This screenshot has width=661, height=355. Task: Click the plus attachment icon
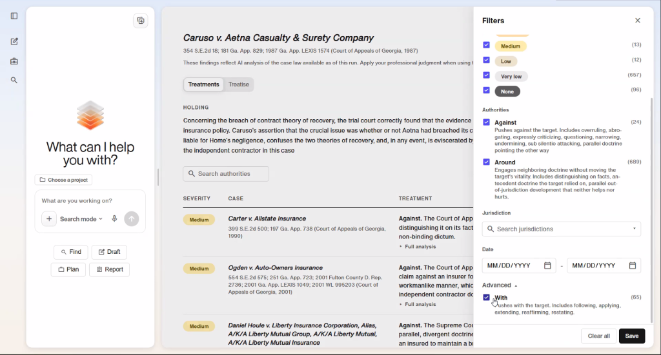click(49, 218)
